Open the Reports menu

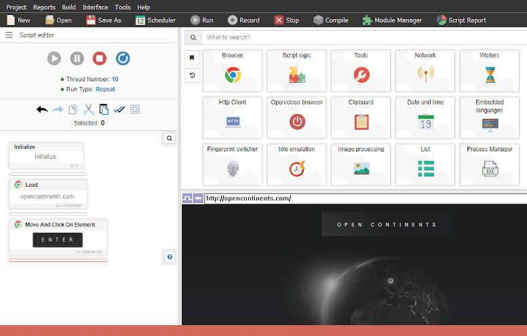[x=44, y=7]
